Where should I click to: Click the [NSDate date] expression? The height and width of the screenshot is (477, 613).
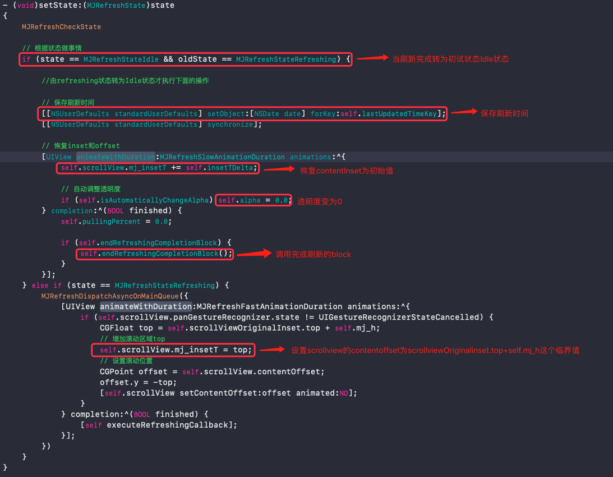278,114
